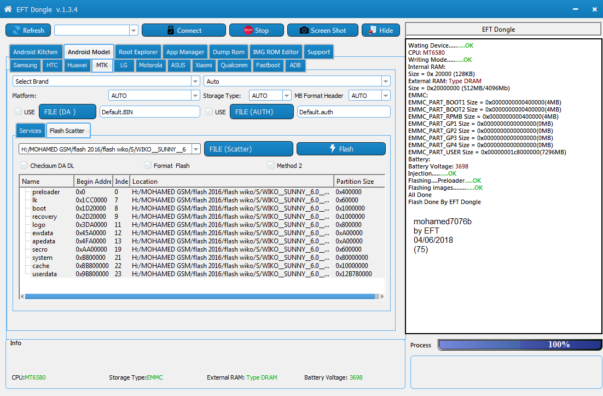This screenshot has height=396, width=603.
Task: Click the EFT Dongle log header button
Action: [503, 29]
